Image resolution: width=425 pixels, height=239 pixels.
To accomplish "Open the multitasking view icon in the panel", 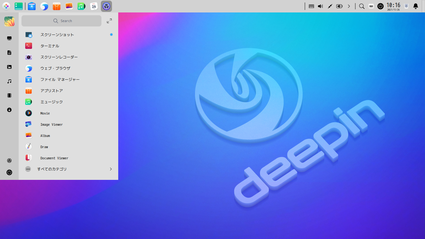I will (19, 6).
